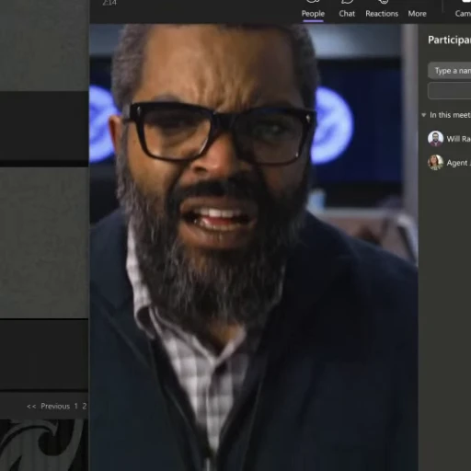This screenshot has width=471, height=471.
Task: Collapse the In this meeting list arrow
Action: tap(424, 115)
